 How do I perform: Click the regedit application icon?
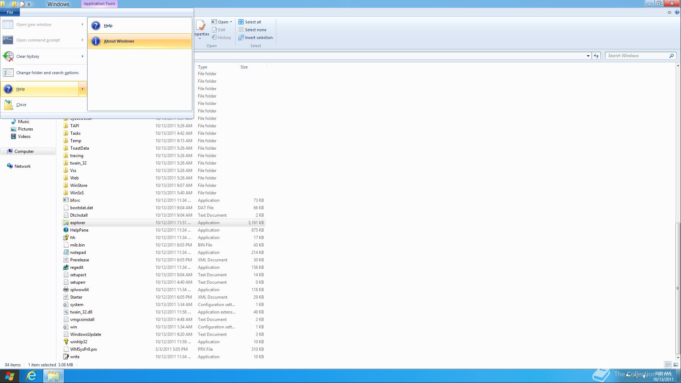pyautogui.click(x=66, y=267)
